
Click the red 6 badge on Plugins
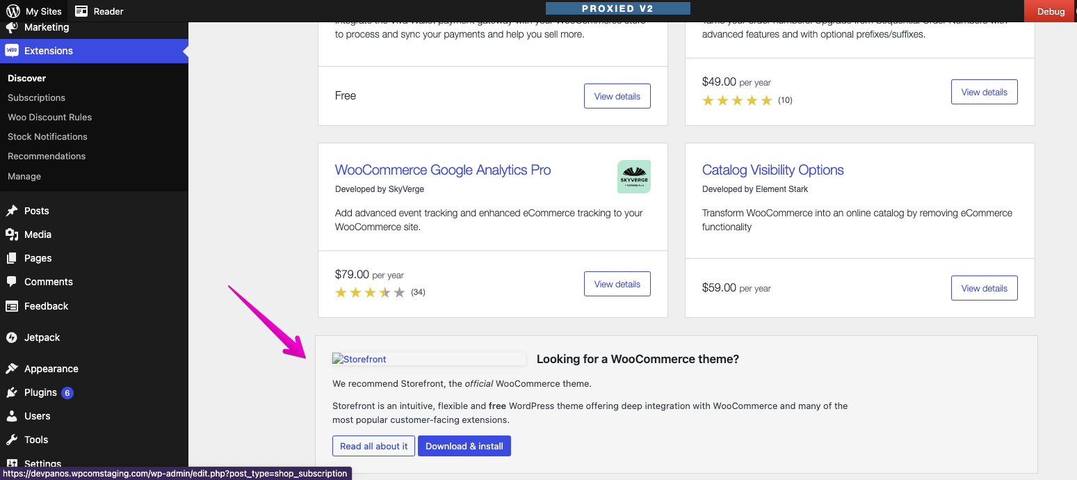pyautogui.click(x=67, y=392)
